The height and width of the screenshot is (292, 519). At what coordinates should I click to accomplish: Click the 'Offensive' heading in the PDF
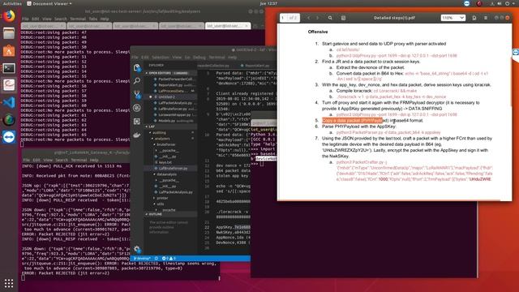point(318,32)
